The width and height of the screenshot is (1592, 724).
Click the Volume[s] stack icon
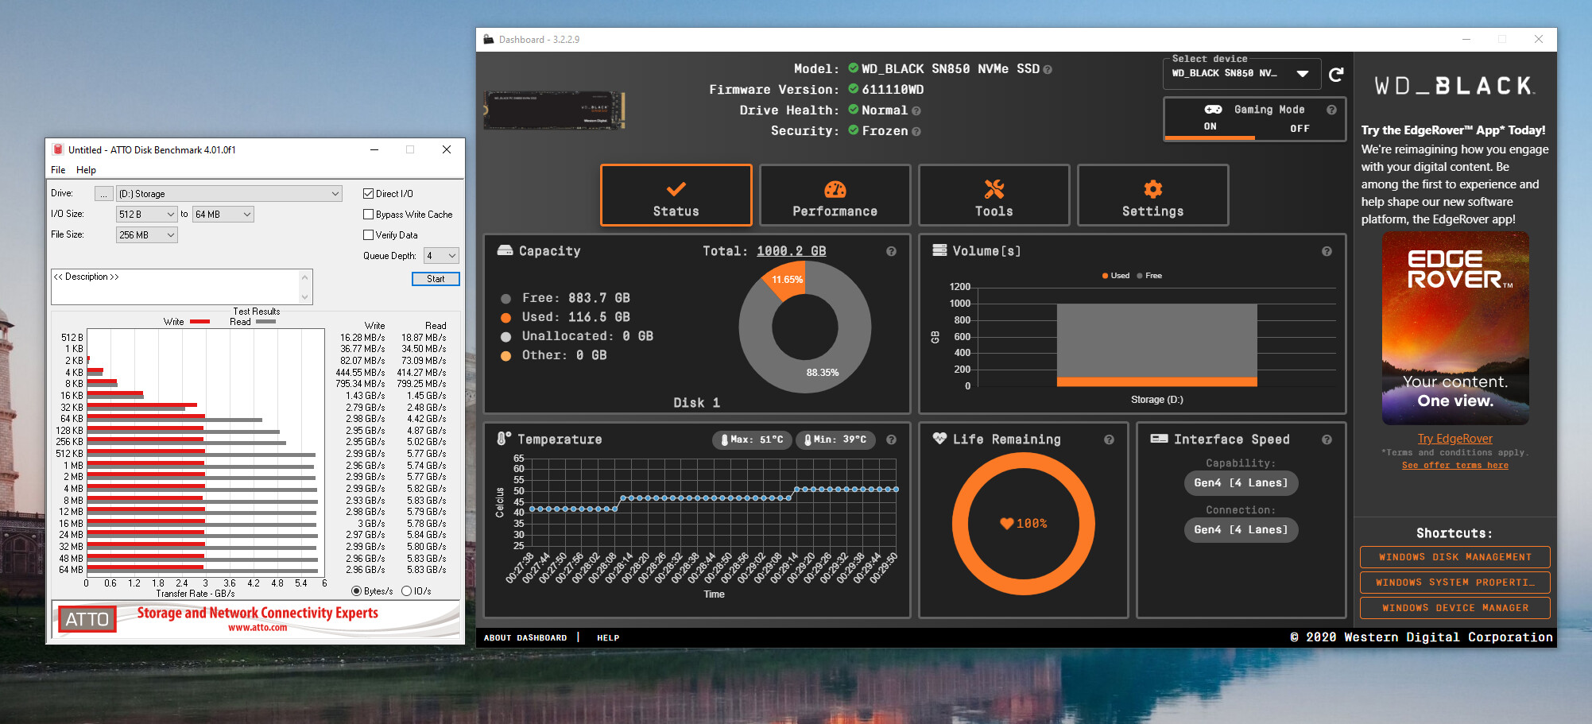(939, 250)
